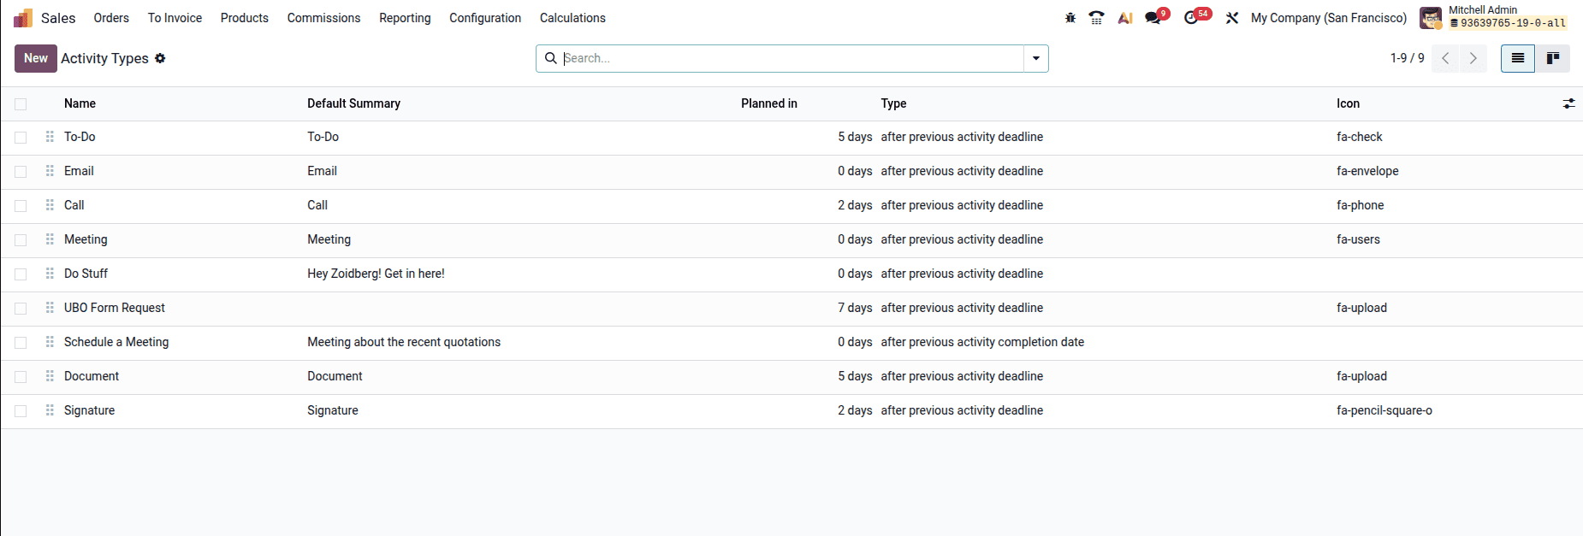The height and width of the screenshot is (536, 1583).
Task: Click the Sales app home icon
Action: [23, 18]
